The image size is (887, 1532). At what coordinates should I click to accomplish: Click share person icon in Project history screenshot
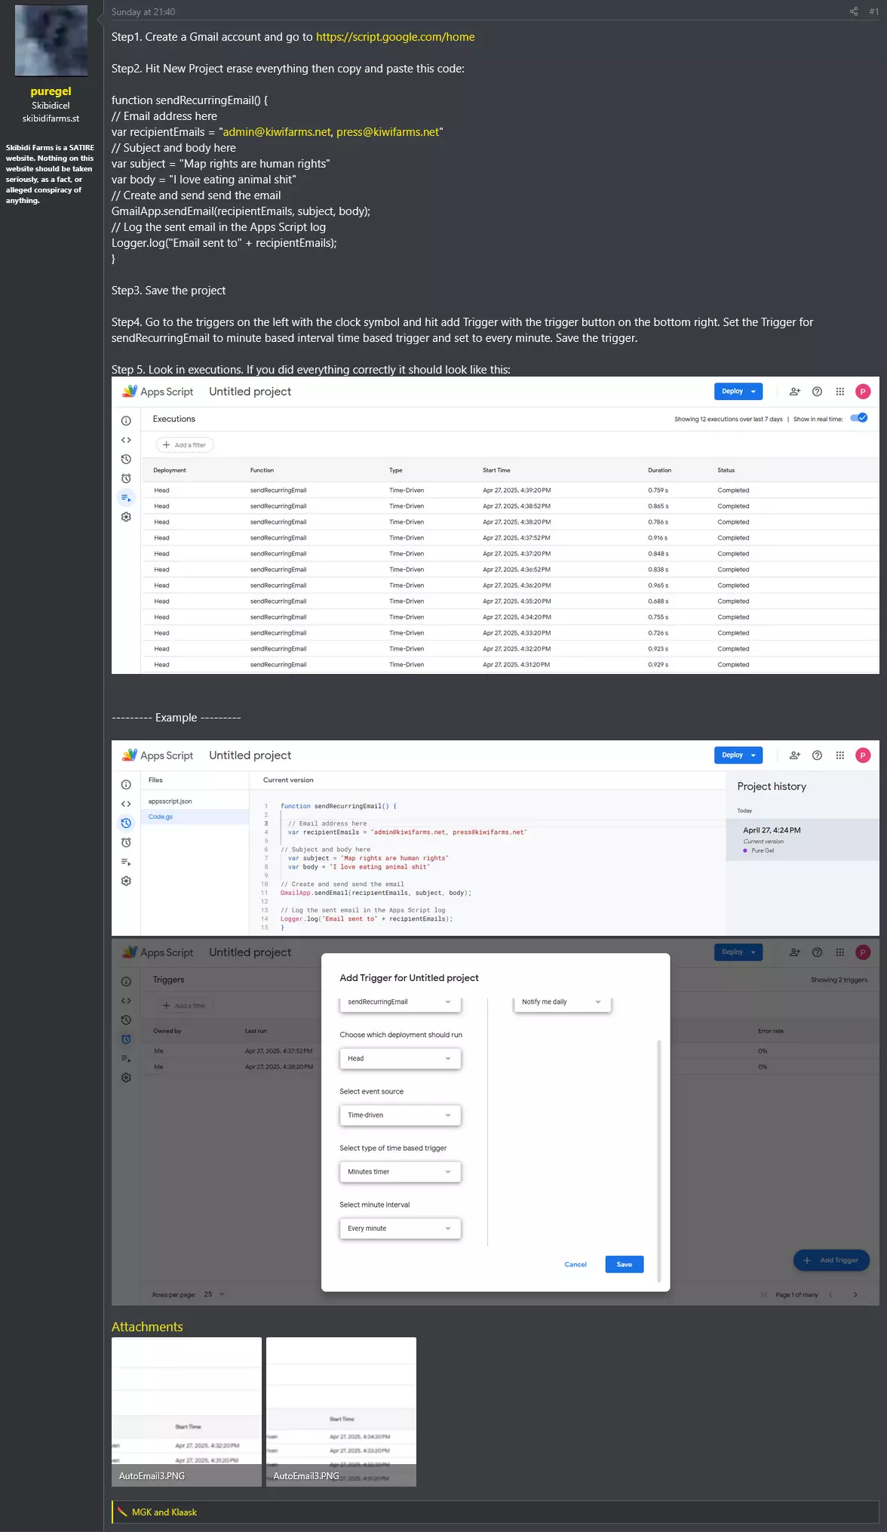[794, 755]
